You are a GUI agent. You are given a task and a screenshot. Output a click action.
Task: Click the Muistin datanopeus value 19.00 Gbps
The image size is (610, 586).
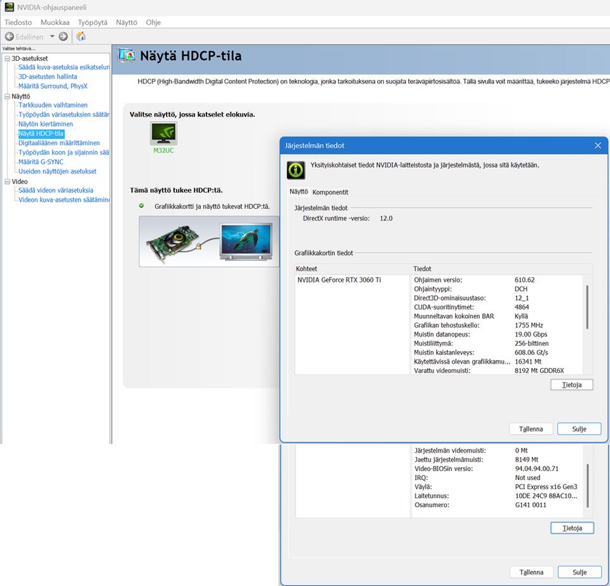[x=531, y=334]
